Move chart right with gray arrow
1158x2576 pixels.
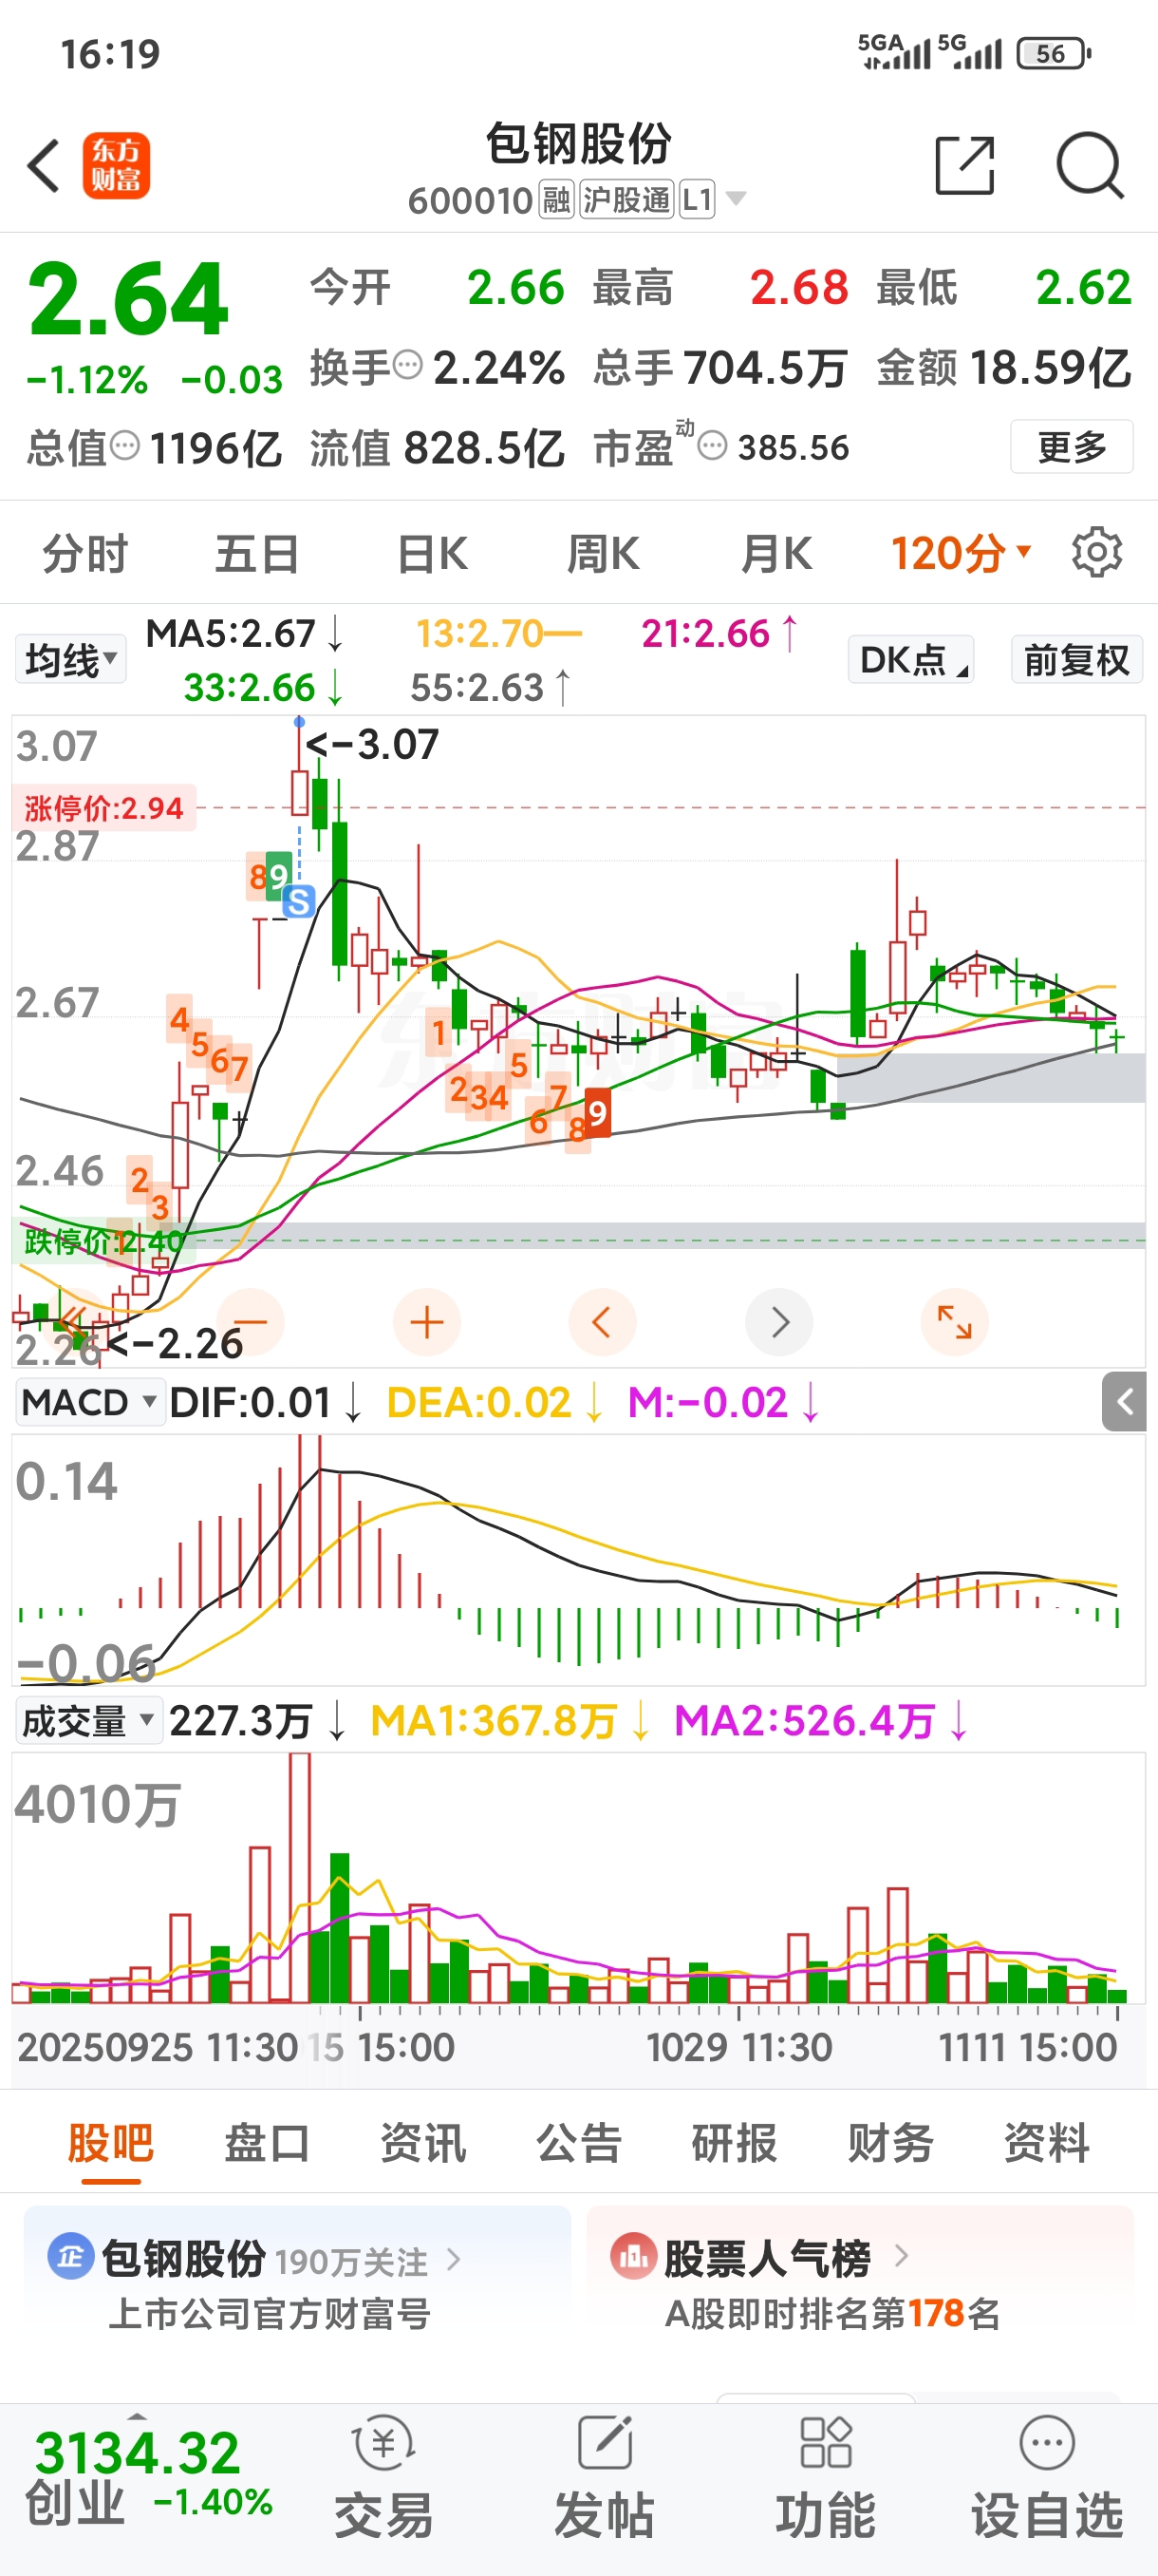[779, 1322]
